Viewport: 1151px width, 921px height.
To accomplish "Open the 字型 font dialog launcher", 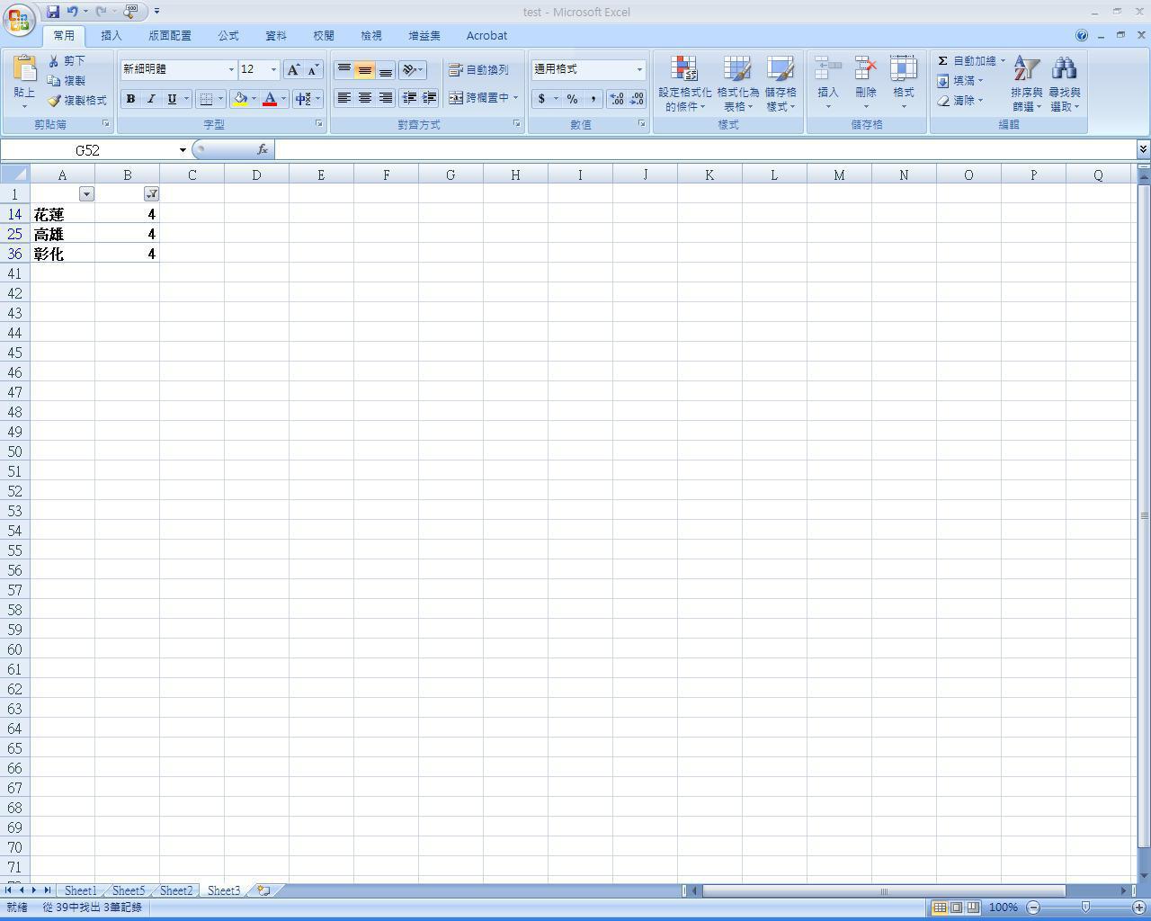I will [319, 124].
